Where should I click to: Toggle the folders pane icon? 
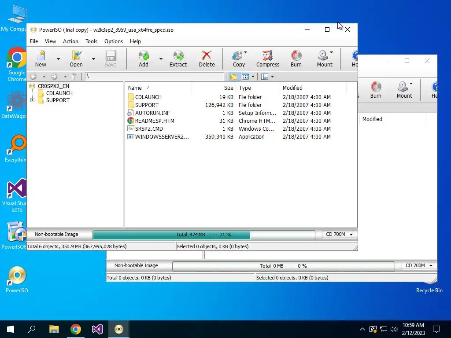click(233, 77)
